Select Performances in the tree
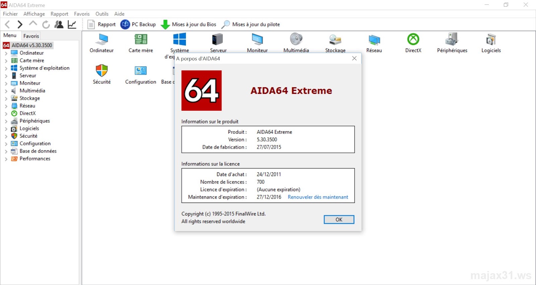 (x=35, y=159)
